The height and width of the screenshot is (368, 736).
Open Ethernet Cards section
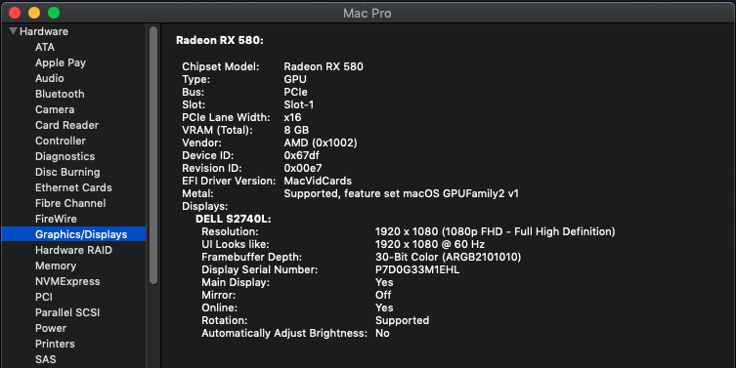click(73, 187)
